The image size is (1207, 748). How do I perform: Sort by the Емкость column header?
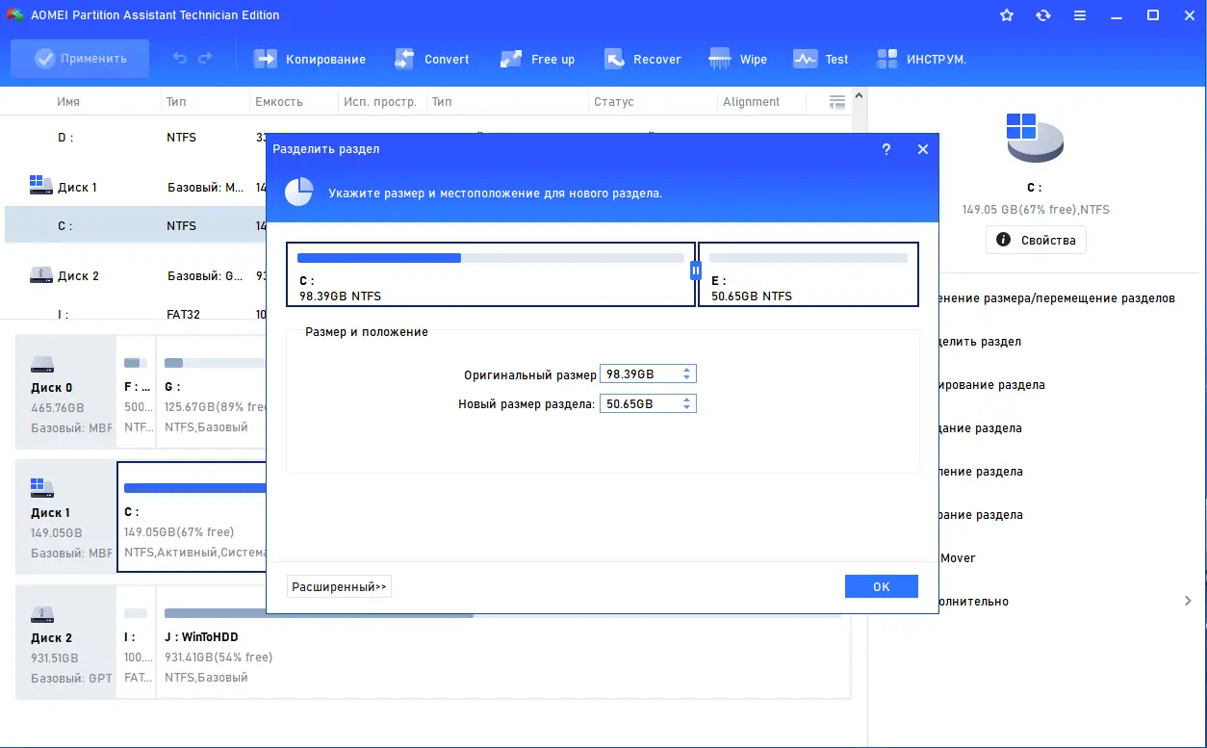279,102
